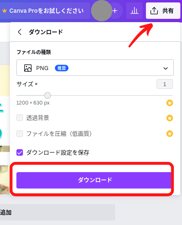This screenshot has height=225, width=182.
Task: Open the analytics bar chart icon
Action: click(134, 11)
